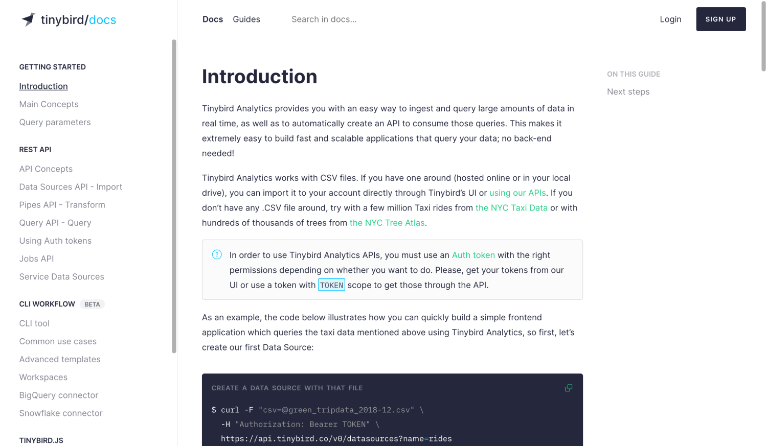
Task: Select the Docs tab
Action: pos(212,19)
